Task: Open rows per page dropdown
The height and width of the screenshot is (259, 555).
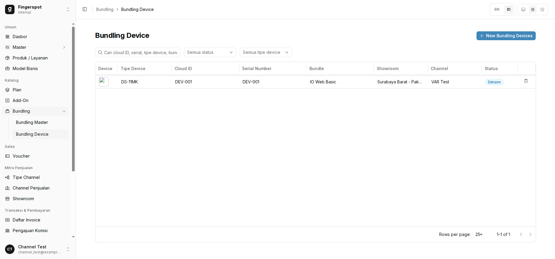Action: coord(479,234)
